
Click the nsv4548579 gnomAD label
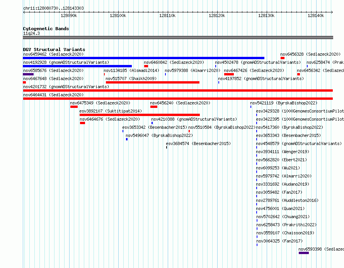299,143
